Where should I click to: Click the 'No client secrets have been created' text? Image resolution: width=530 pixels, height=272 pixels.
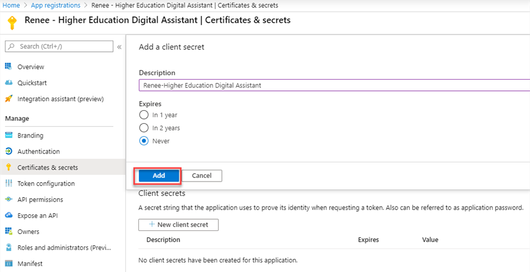pyautogui.click(x=218, y=261)
